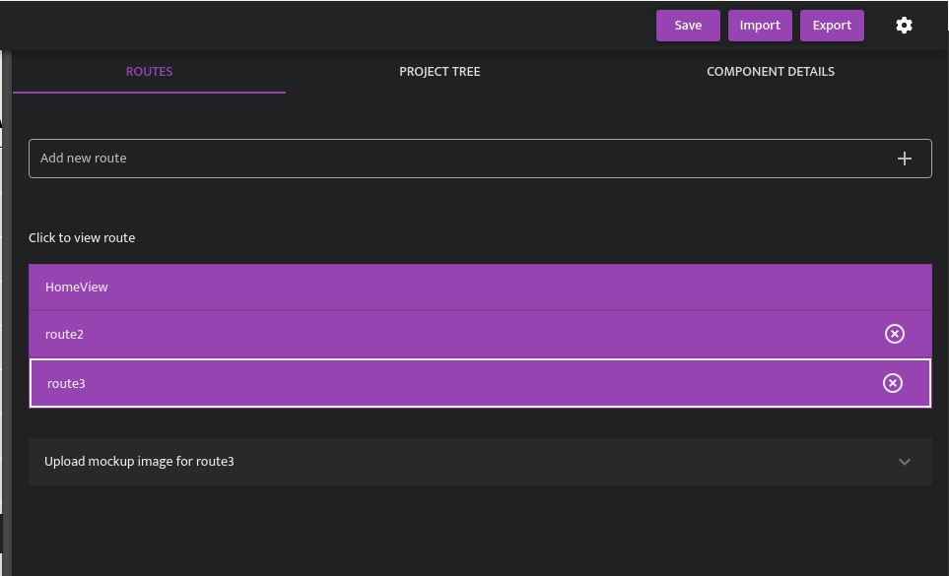The width and height of the screenshot is (949, 576).
Task: Click the Import button
Action: click(x=760, y=26)
